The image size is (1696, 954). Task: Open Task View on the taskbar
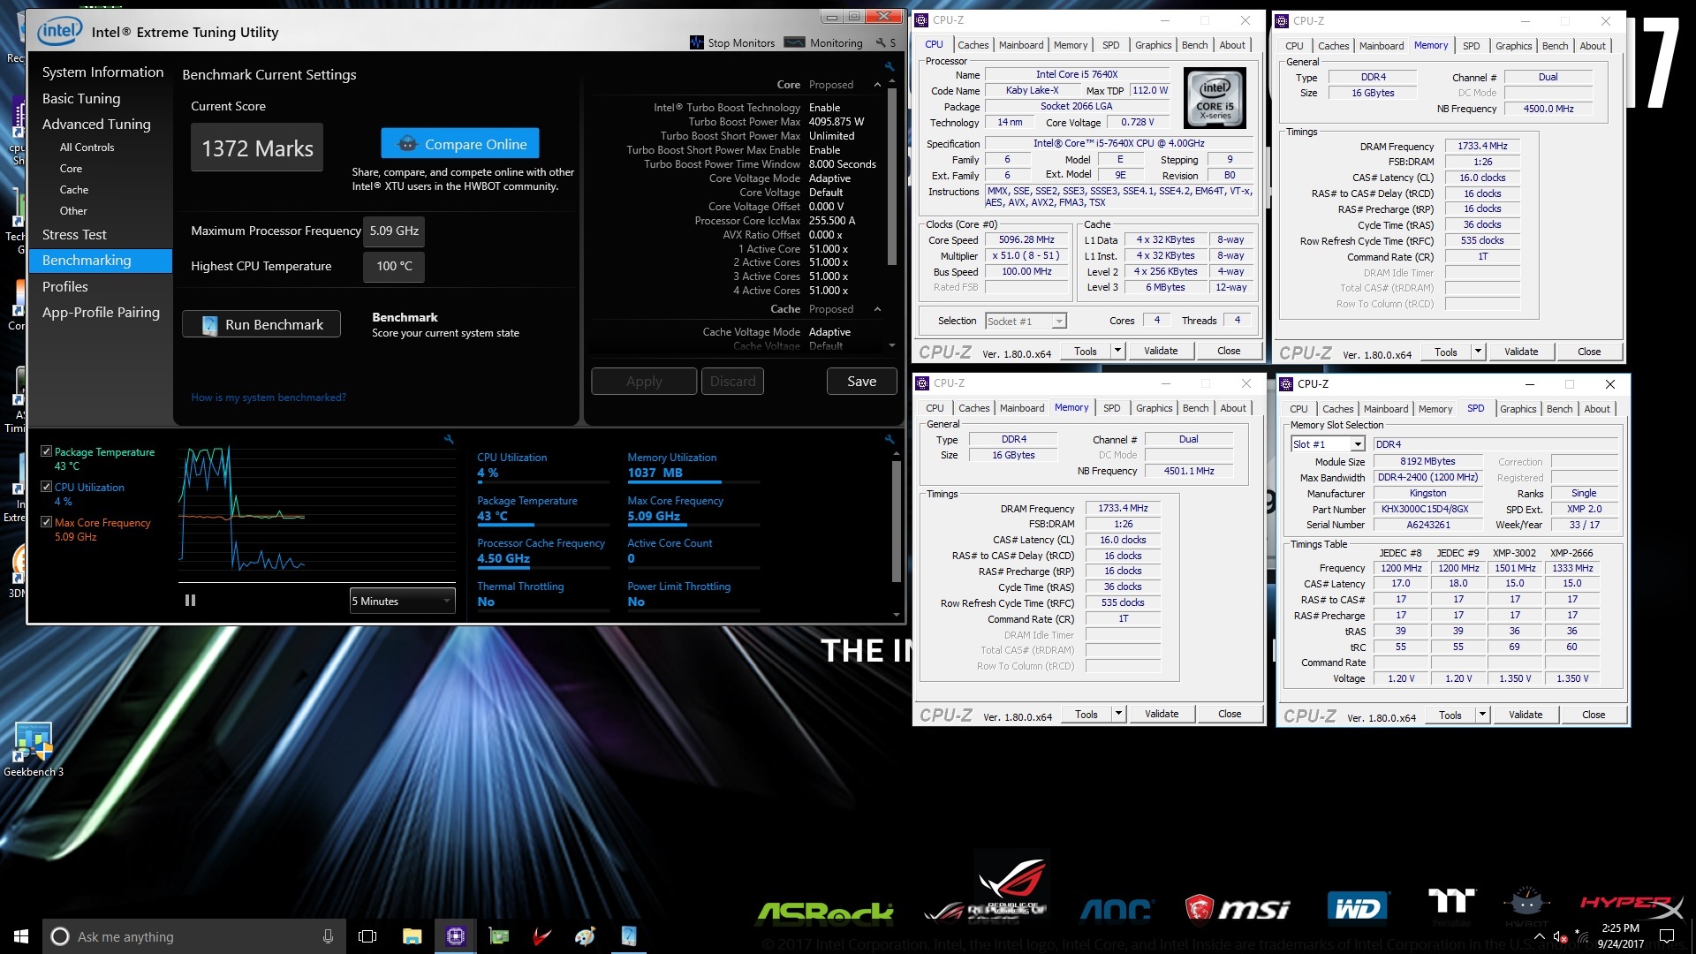[367, 936]
